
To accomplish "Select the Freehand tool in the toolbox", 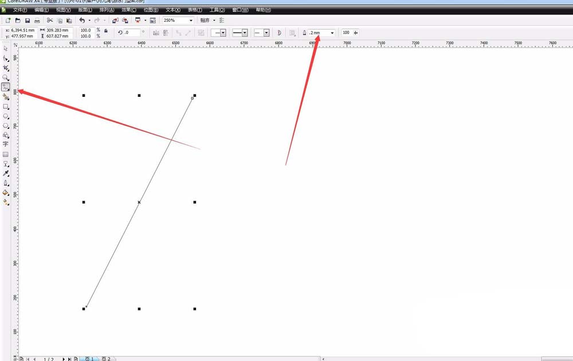I will (x=6, y=87).
